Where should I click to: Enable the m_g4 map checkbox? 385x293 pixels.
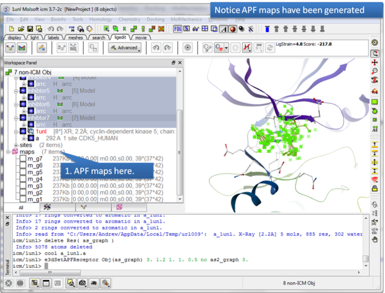tap(23, 179)
